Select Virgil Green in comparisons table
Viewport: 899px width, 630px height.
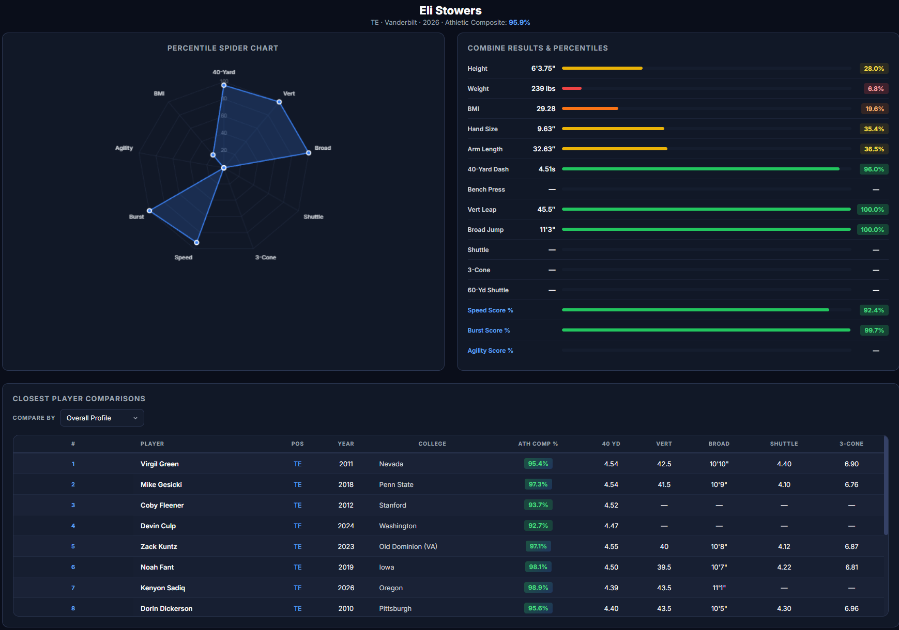click(x=159, y=464)
